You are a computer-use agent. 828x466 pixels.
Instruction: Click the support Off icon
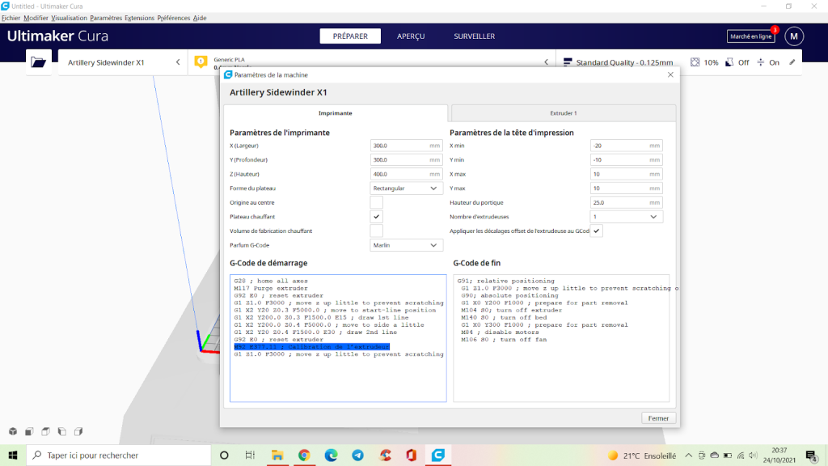(729, 62)
